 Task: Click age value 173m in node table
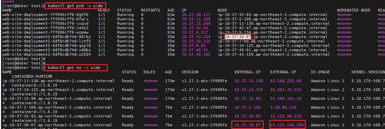point(170,90)
